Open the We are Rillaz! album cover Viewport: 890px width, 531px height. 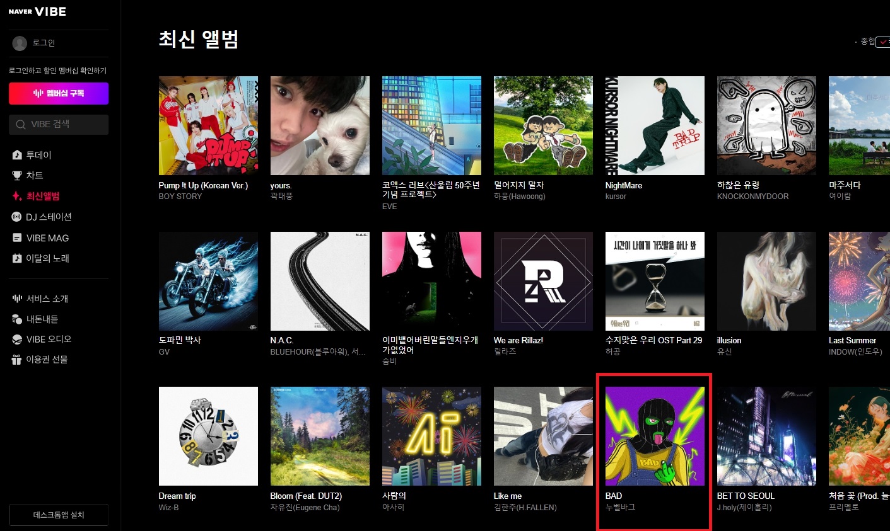coord(543,281)
